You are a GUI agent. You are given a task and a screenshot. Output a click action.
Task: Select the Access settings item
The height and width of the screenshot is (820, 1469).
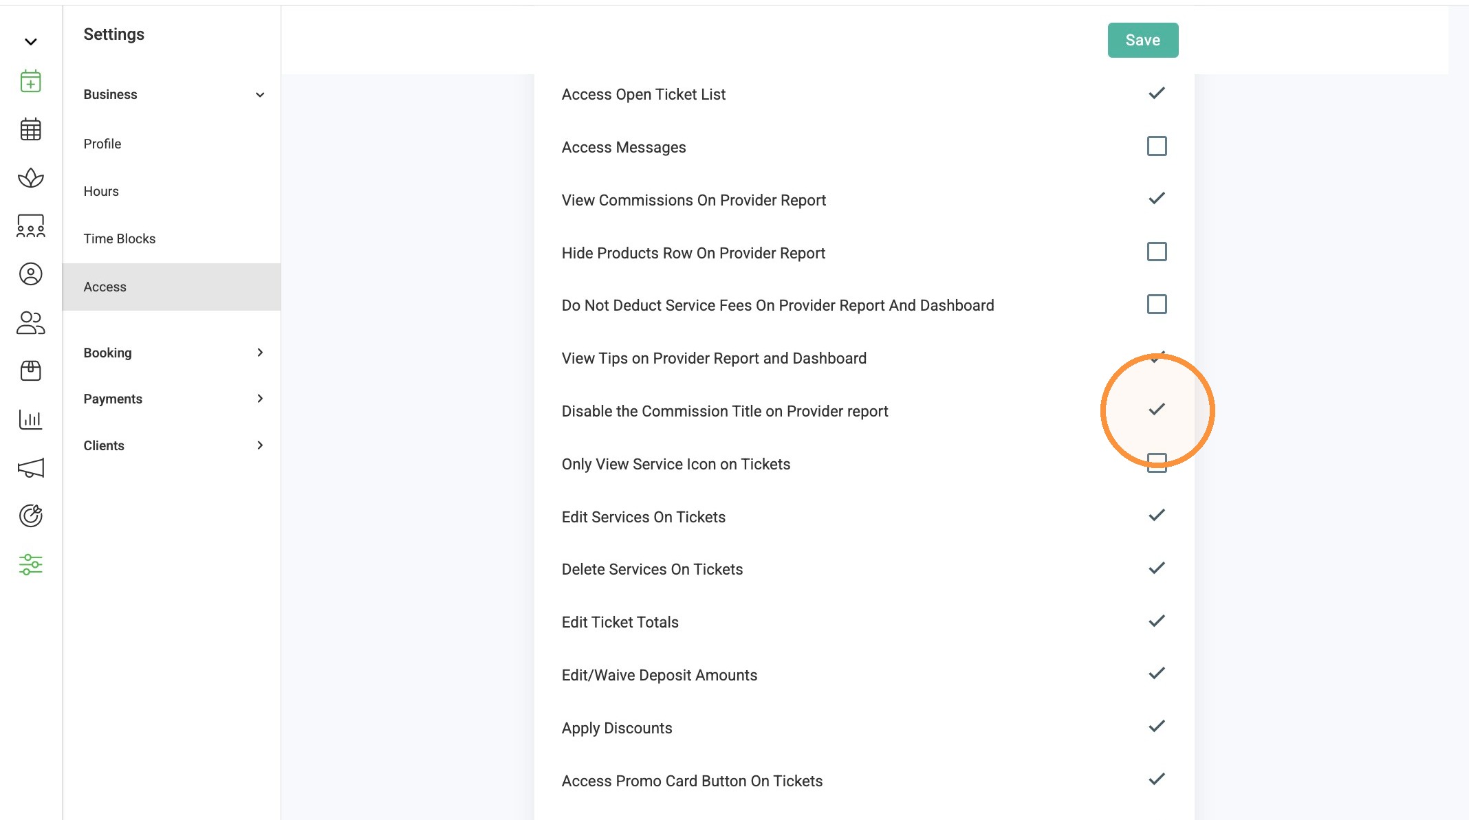coord(171,287)
